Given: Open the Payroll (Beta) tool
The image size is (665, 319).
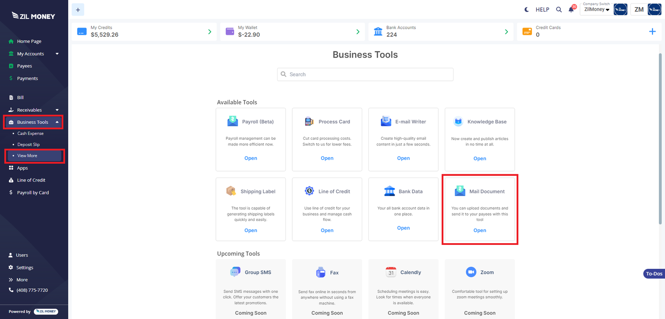Looking at the screenshot, I should pos(251,158).
